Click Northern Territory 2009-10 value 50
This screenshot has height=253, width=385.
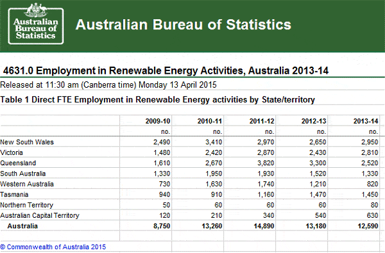click(166, 205)
